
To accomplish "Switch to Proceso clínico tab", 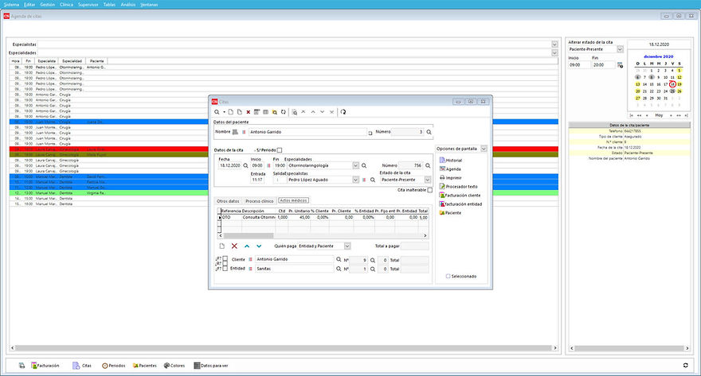I will (x=260, y=201).
